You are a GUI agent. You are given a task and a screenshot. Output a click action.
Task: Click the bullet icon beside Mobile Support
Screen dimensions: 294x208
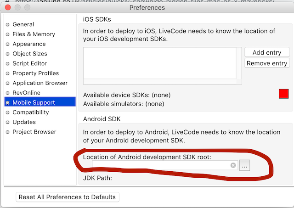(8, 103)
